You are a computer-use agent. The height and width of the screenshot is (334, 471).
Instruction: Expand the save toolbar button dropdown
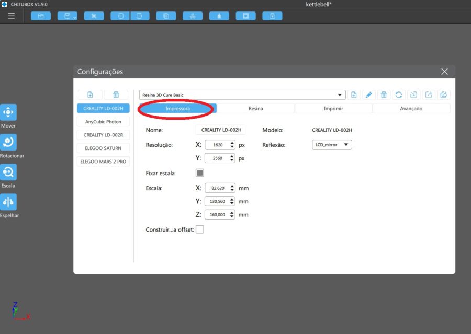point(74,17)
